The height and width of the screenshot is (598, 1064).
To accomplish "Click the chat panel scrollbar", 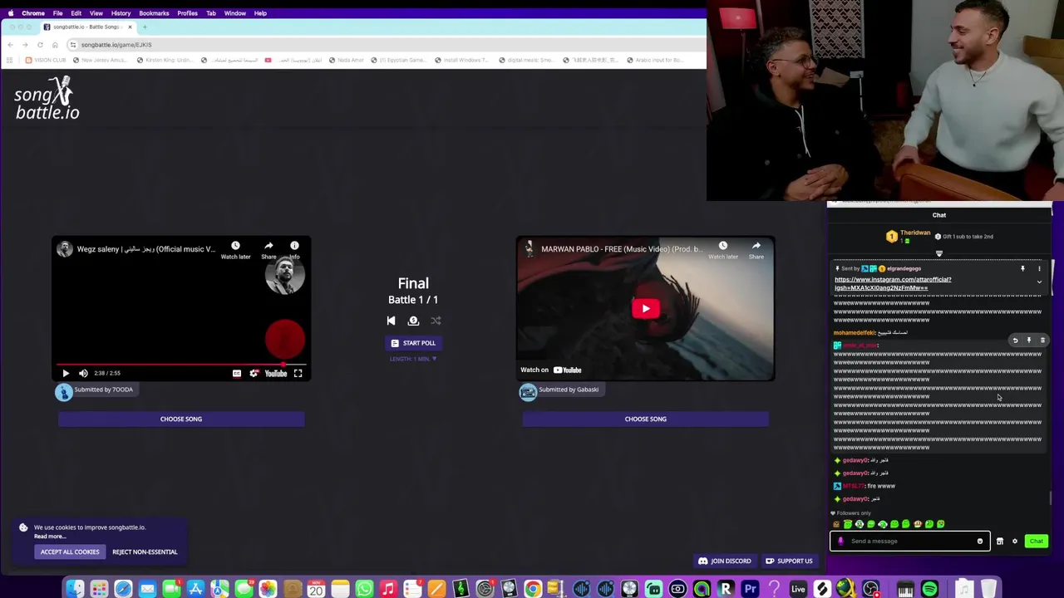I will [1051, 498].
